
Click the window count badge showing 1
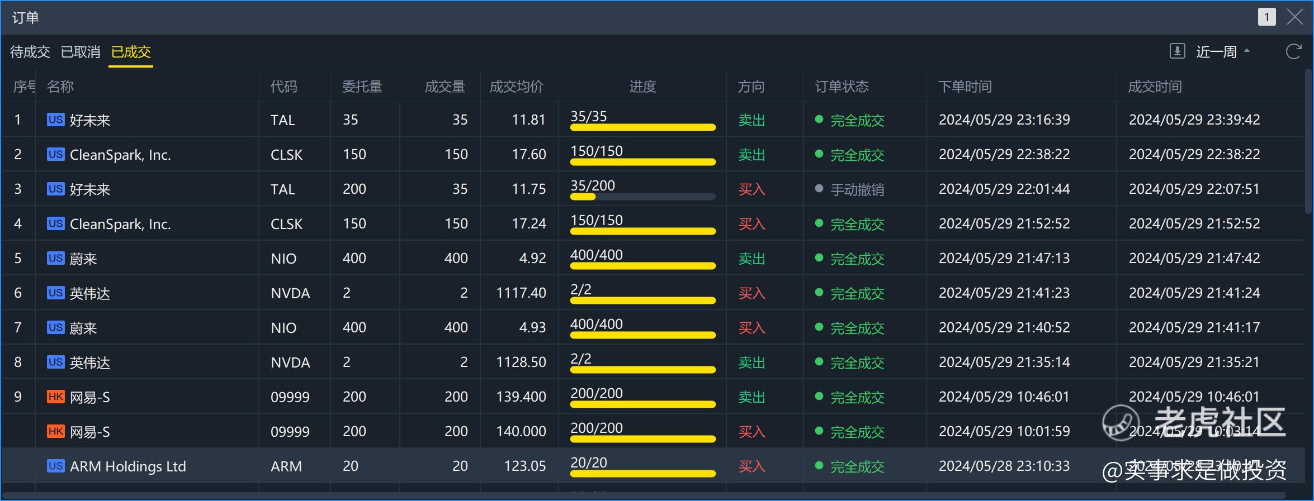coord(1266,17)
